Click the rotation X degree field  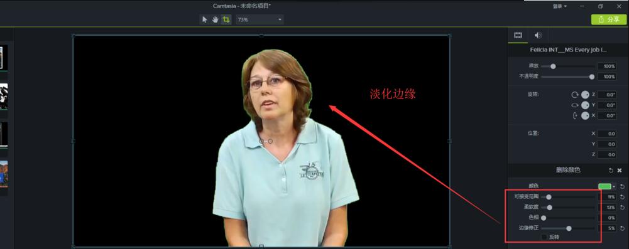point(607,115)
